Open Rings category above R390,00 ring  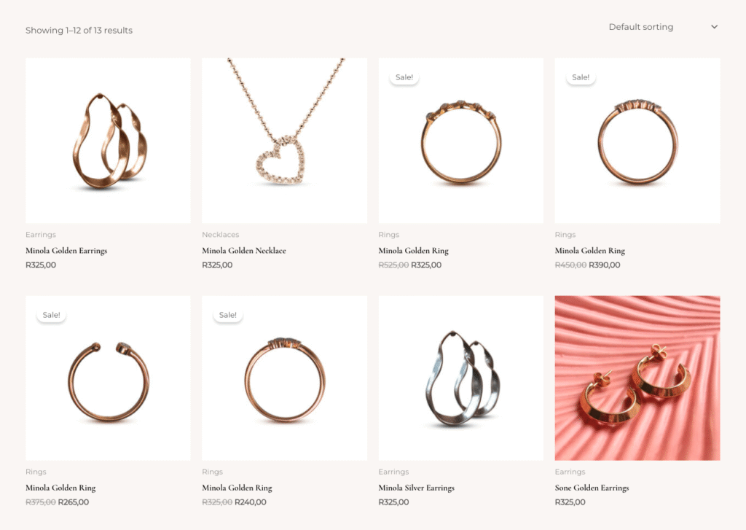[x=565, y=235]
